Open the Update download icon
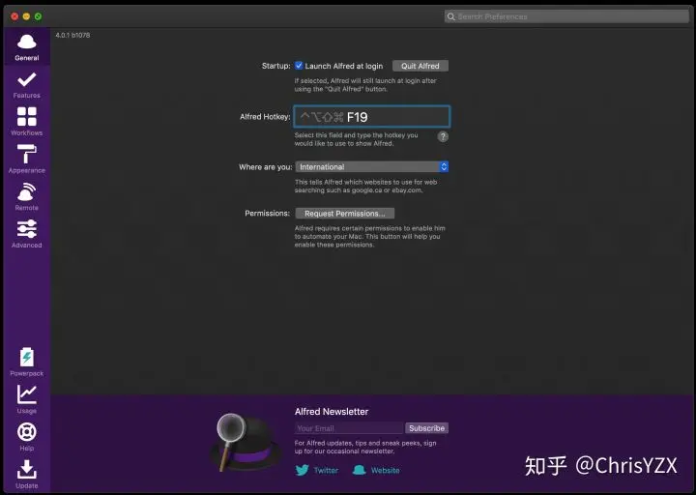 click(27, 469)
